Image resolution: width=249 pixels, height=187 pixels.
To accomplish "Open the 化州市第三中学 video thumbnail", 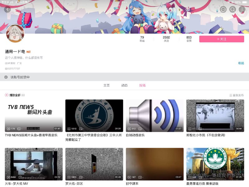I will 94,116.
